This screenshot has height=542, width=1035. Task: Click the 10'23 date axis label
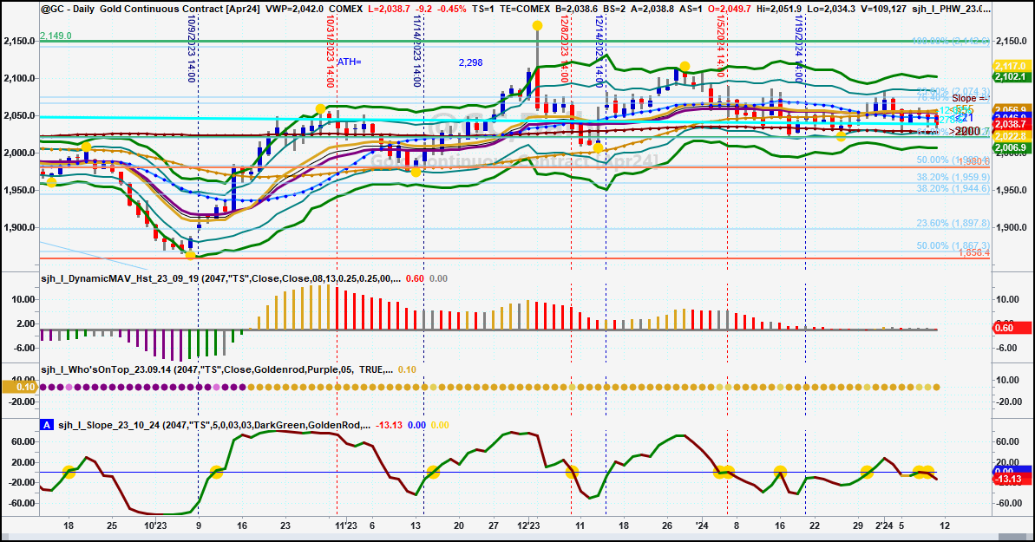click(x=156, y=526)
